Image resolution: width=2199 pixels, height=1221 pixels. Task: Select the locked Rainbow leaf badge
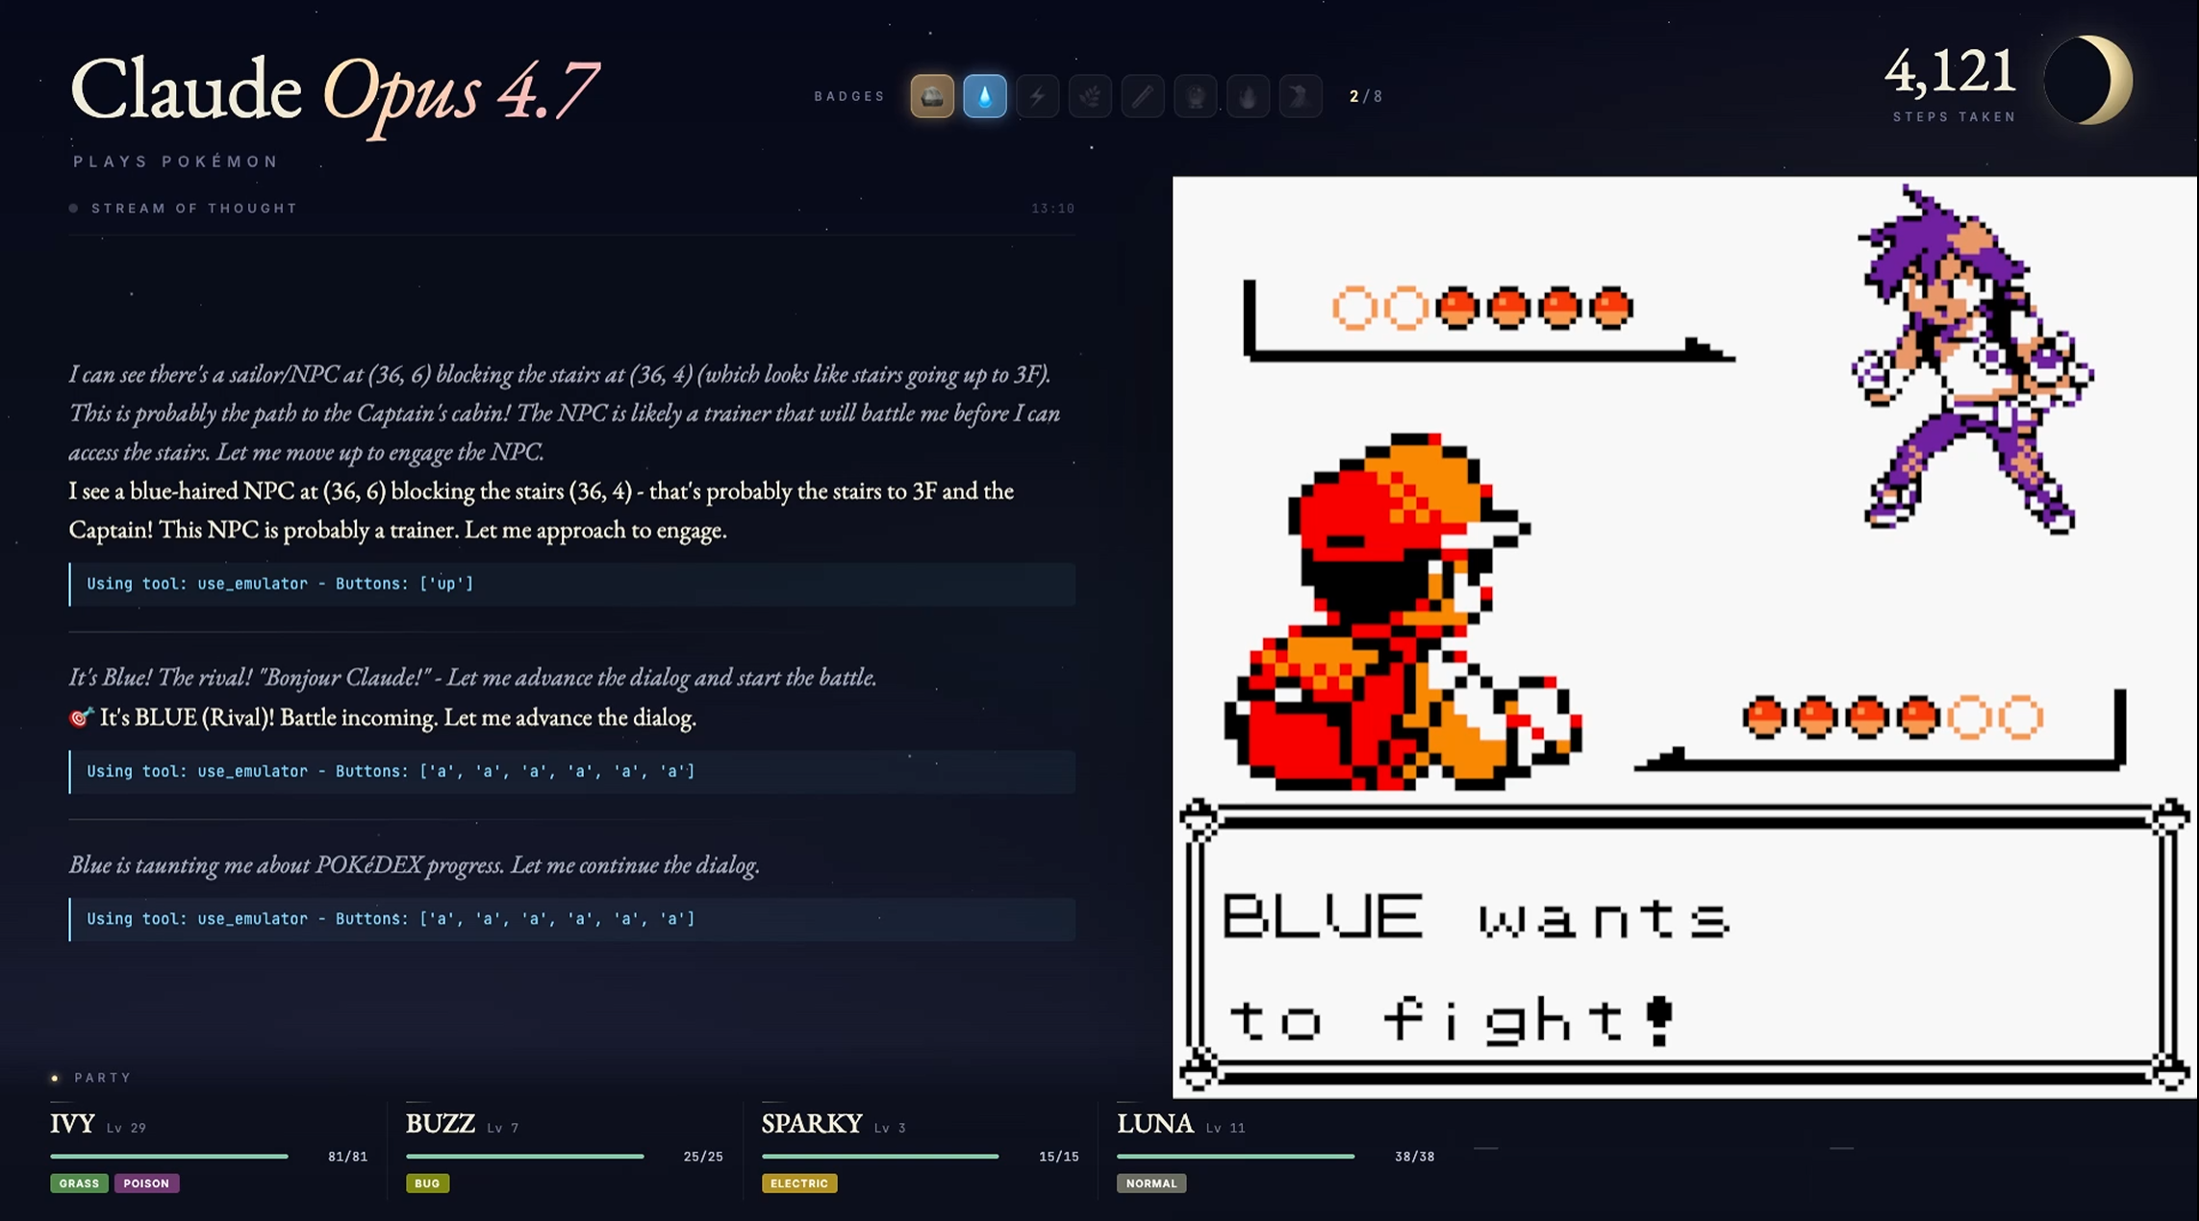pos(1090,96)
